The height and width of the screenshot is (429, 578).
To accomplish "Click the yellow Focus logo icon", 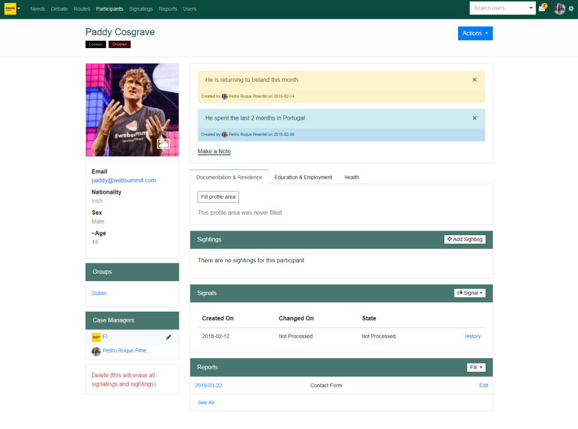I will click(x=10, y=8).
